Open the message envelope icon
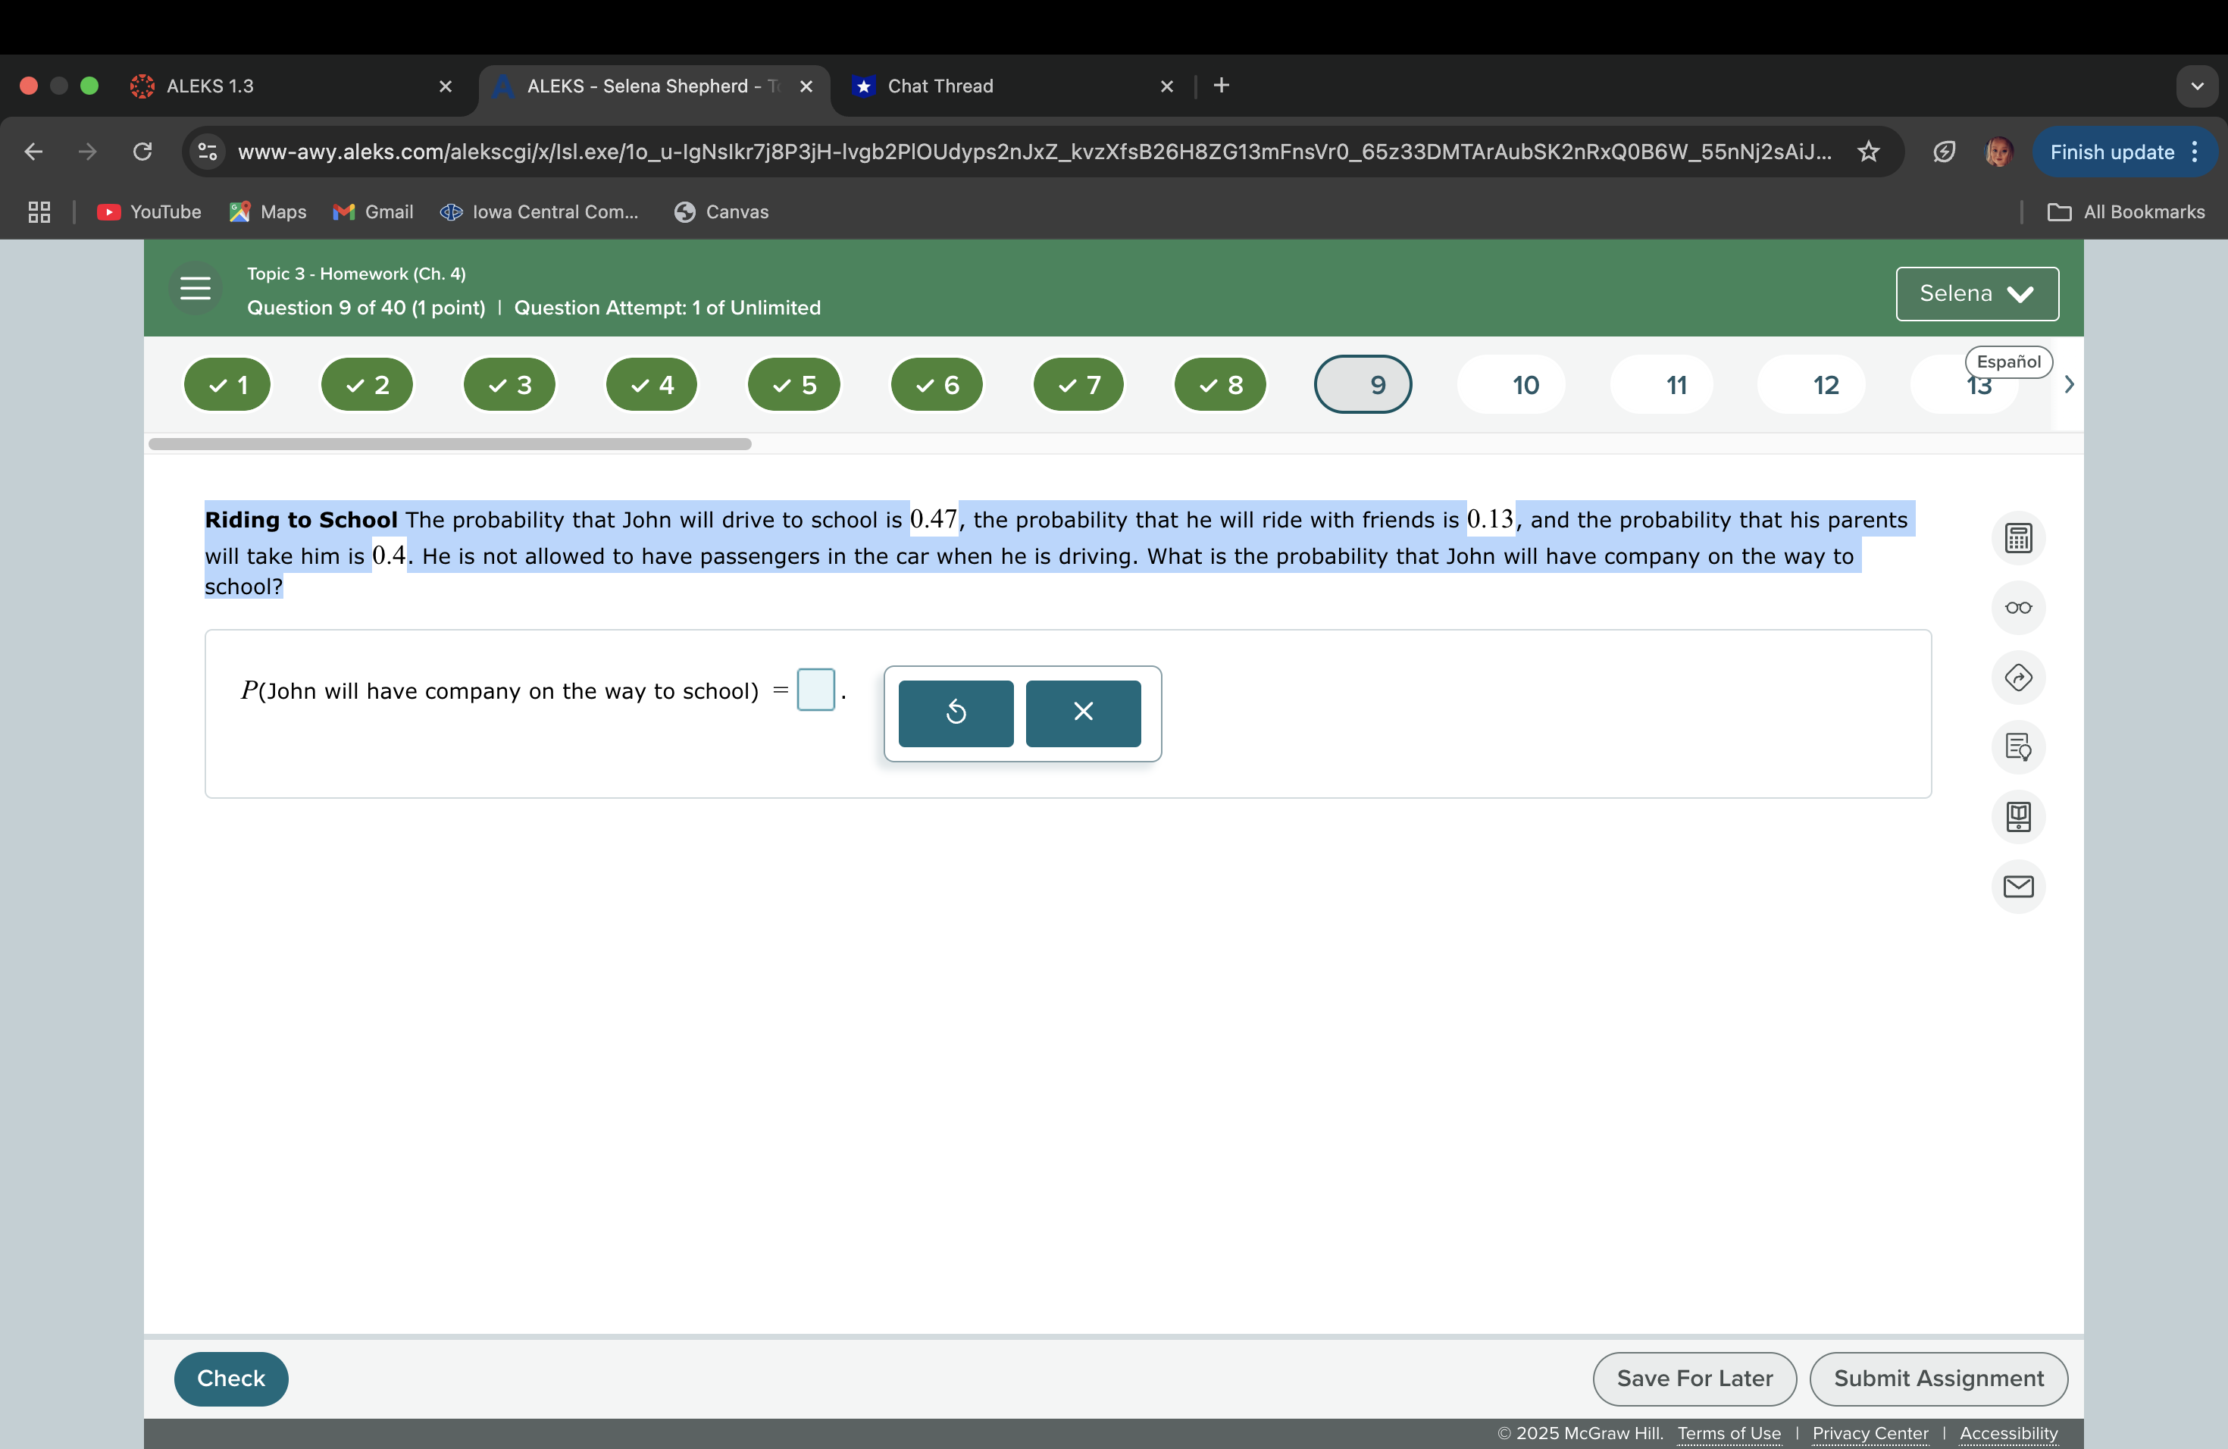2228x1449 pixels. pos(2017,887)
